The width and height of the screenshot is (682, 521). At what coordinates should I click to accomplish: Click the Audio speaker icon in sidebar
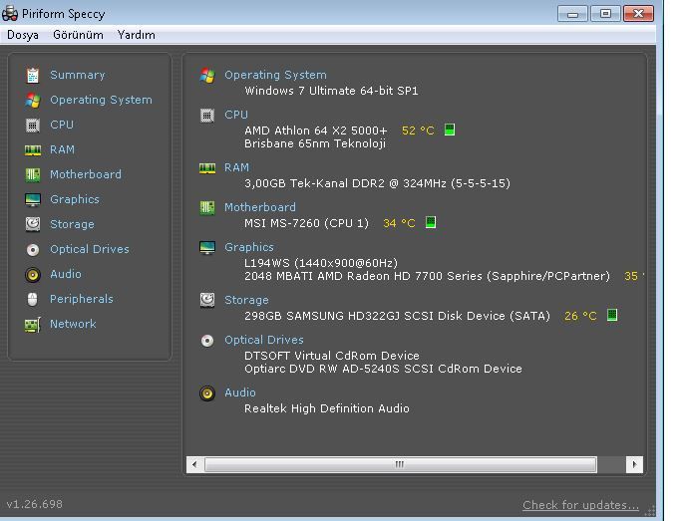point(33,275)
